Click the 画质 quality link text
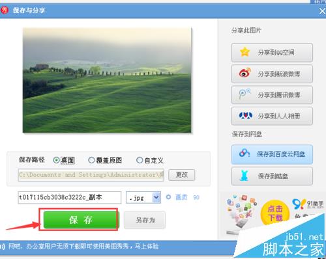The height and width of the screenshot is (259, 326). [x=181, y=197]
